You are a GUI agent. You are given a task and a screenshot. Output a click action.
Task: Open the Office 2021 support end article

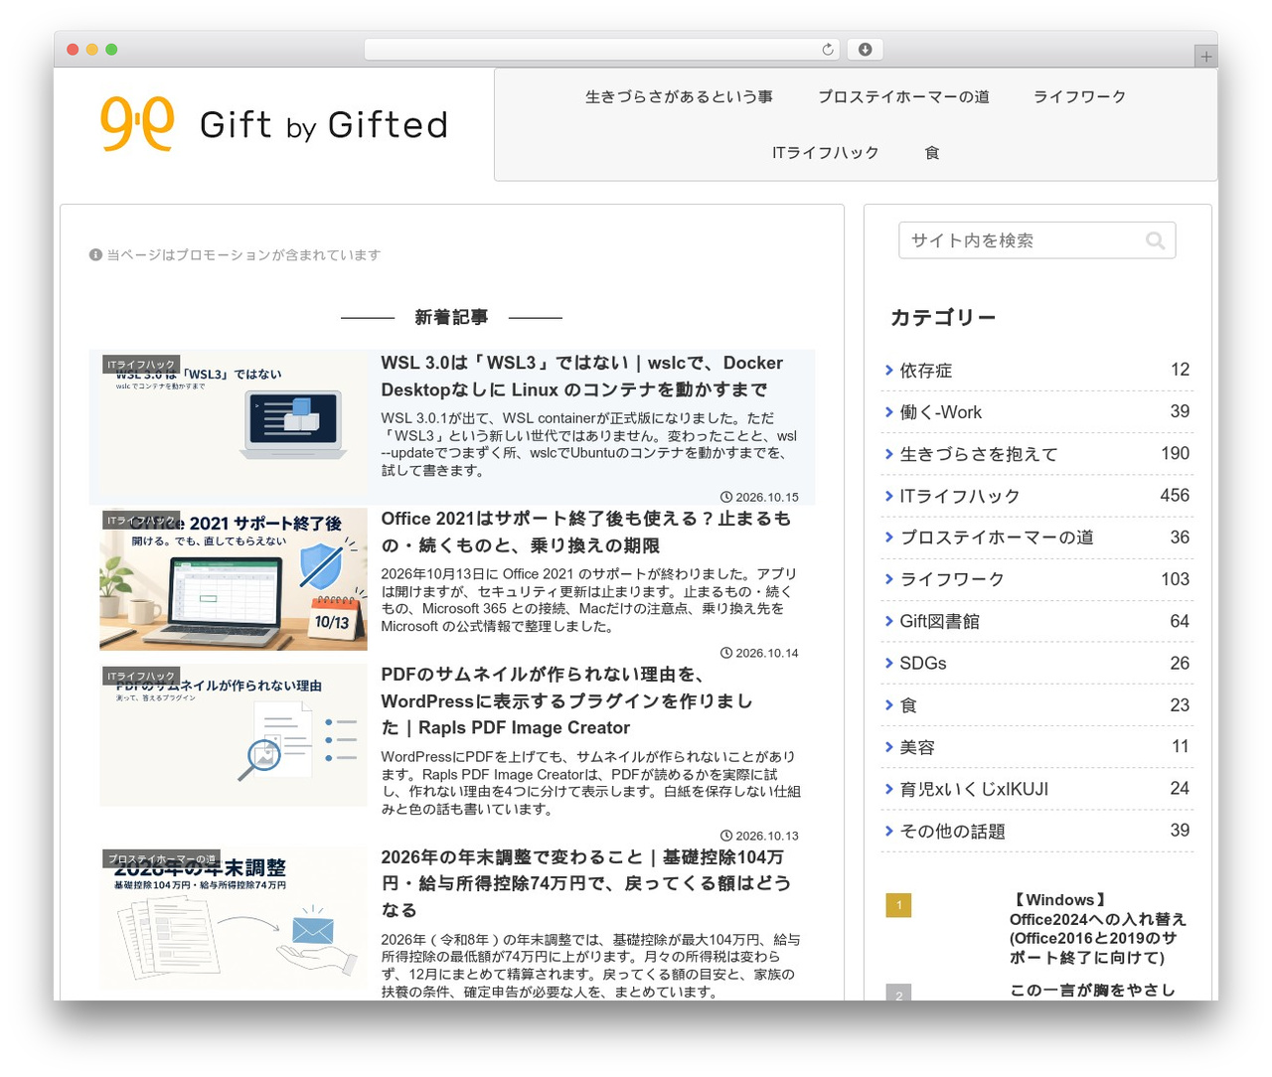[586, 532]
